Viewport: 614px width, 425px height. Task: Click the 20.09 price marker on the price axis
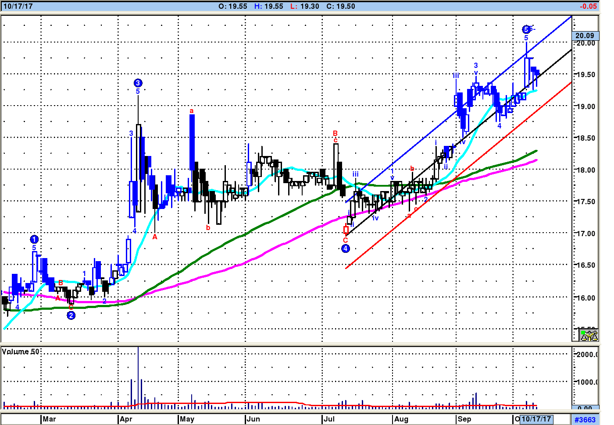[x=585, y=35]
